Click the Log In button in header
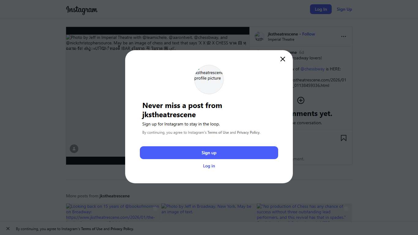 (x=321, y=9)
